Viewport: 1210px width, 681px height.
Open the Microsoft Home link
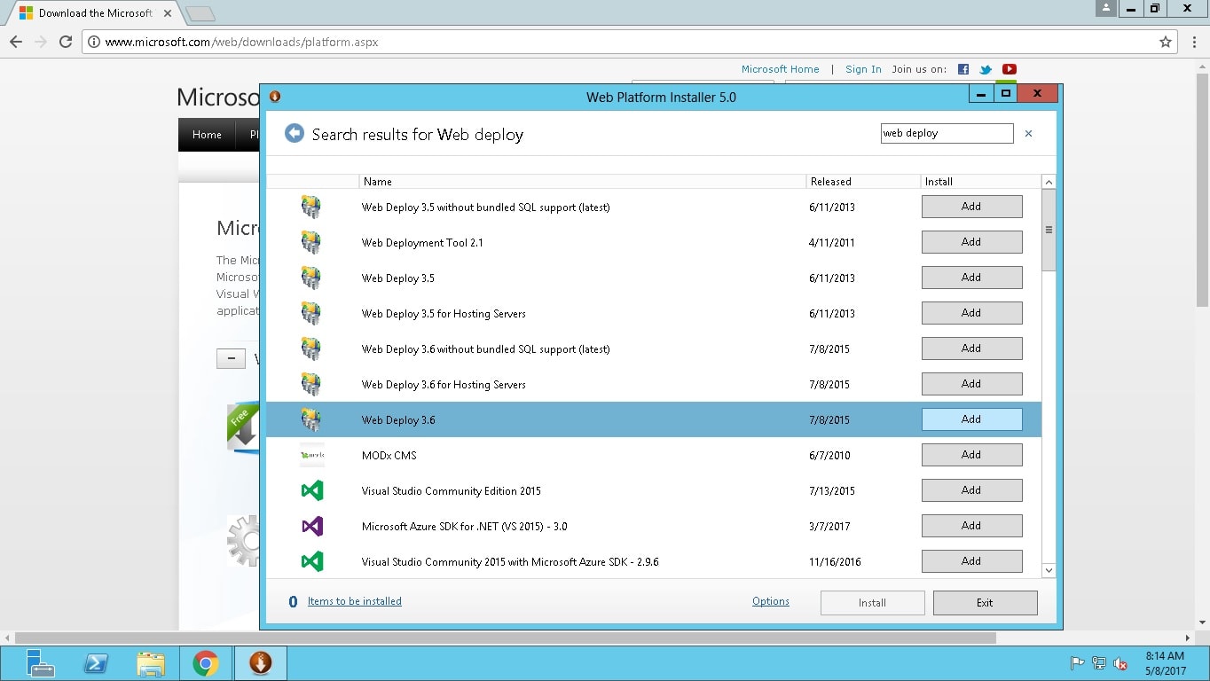pos(781,69)
